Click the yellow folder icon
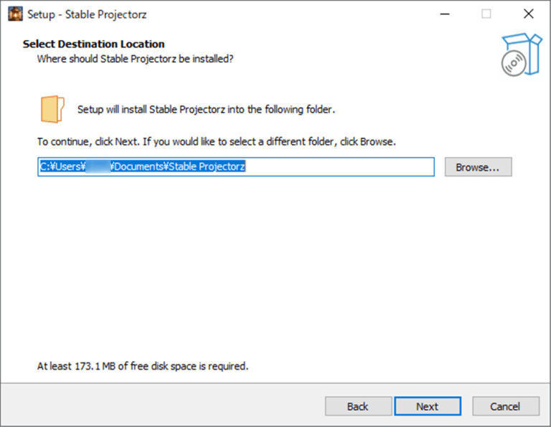Screen dimensions: 551x427 pos(52,109)
